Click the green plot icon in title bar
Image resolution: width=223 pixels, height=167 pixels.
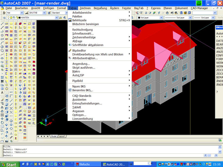tap(199, 3)
